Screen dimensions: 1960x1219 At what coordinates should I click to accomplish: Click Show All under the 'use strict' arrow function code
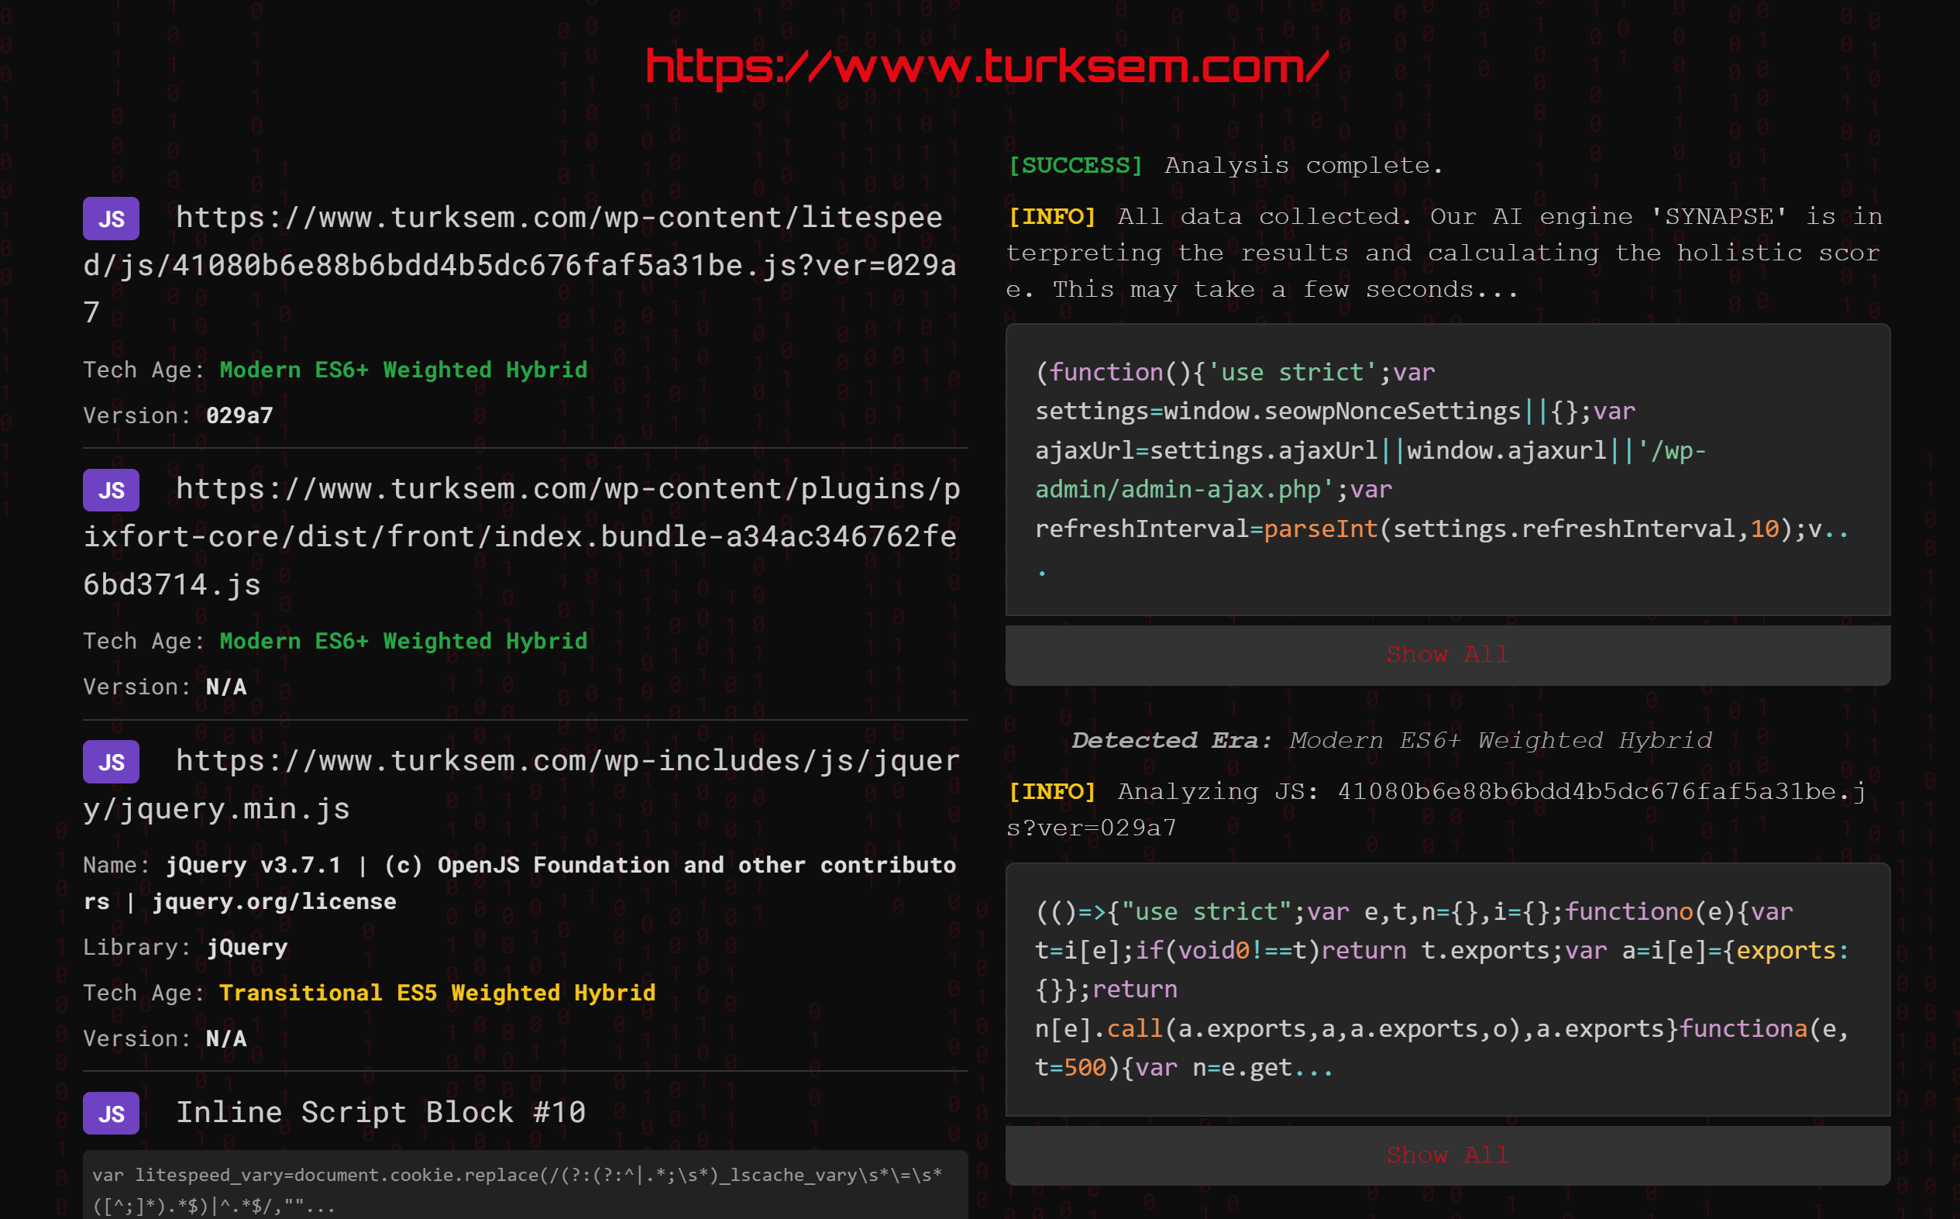point(1447,1155)
